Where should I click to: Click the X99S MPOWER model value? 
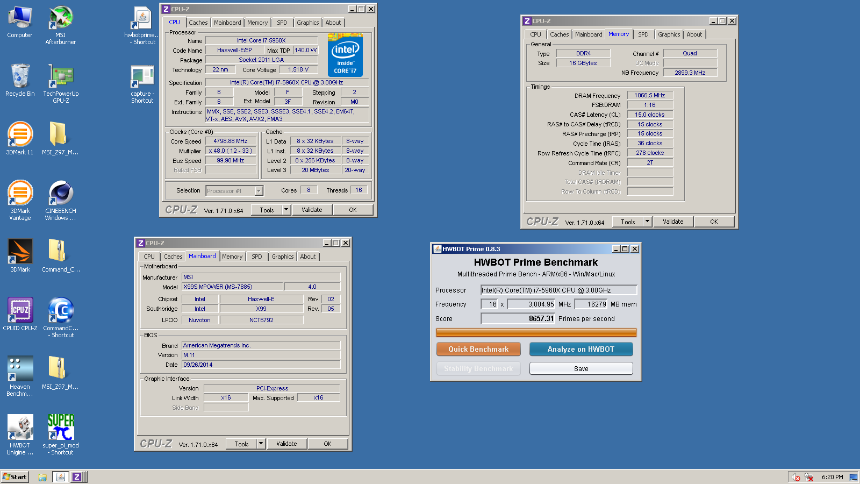coord(232,287)
